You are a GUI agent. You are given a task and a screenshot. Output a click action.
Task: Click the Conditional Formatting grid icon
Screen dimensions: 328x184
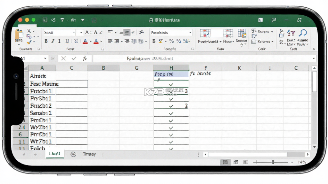click(205, 33)
